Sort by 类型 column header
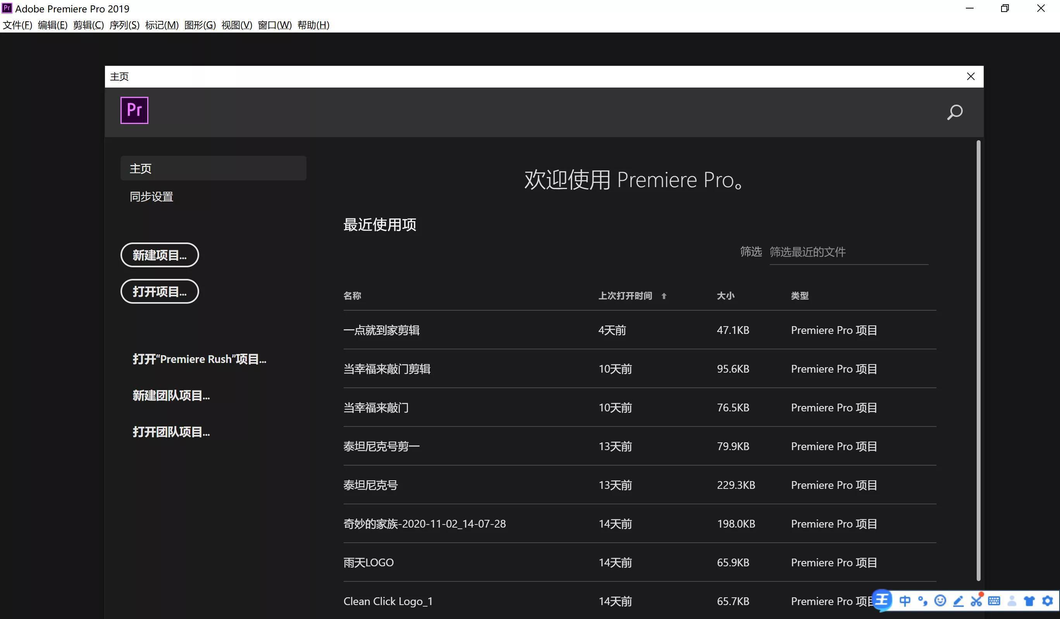 click(800, 296)
